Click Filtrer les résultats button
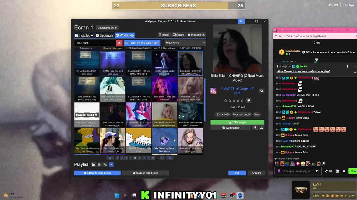Screen dimensions: 357x200 coord(142,43)
